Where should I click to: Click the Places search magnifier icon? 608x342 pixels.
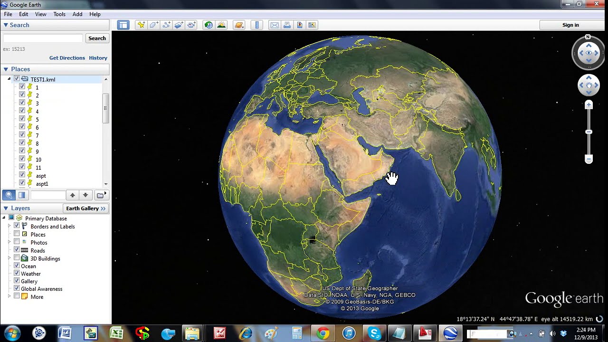pyautogui.click(x=9, y=195)
